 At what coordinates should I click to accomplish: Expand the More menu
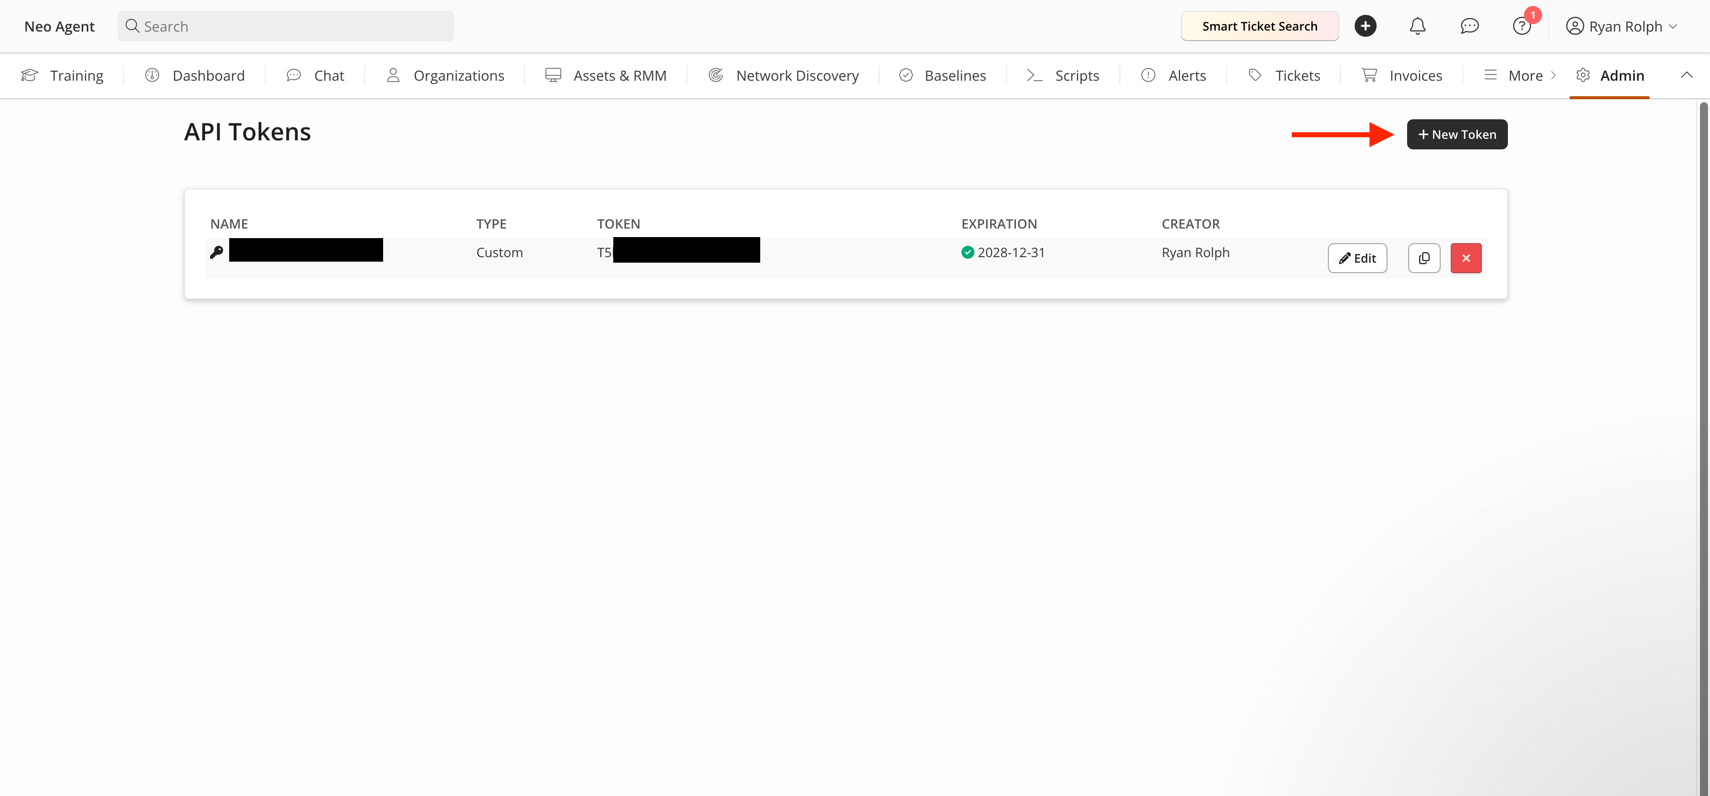1519,76
